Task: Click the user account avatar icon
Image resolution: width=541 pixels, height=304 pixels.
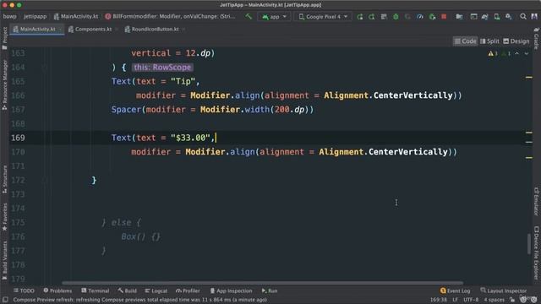Action: tap(534, 17)
